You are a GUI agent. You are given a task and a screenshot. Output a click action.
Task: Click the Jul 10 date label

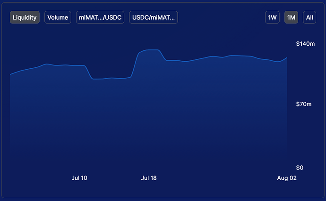pyautogui.click(x=79, y=178)
